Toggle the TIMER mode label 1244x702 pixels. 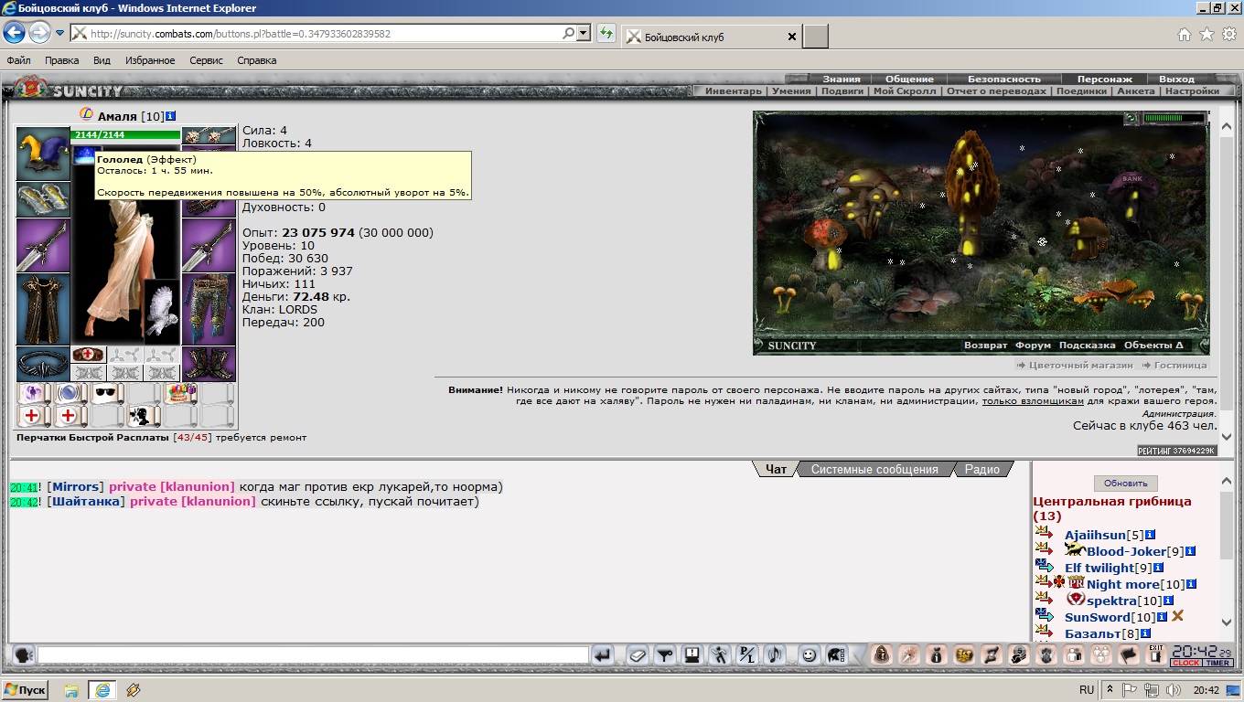1217,664
